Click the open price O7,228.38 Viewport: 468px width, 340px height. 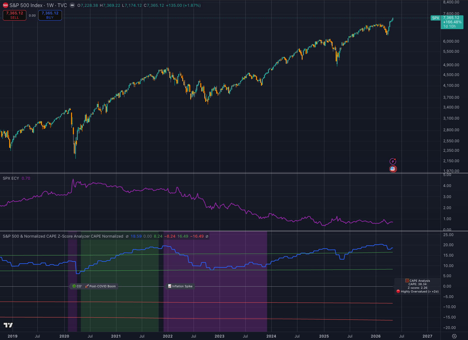point(88,6)
